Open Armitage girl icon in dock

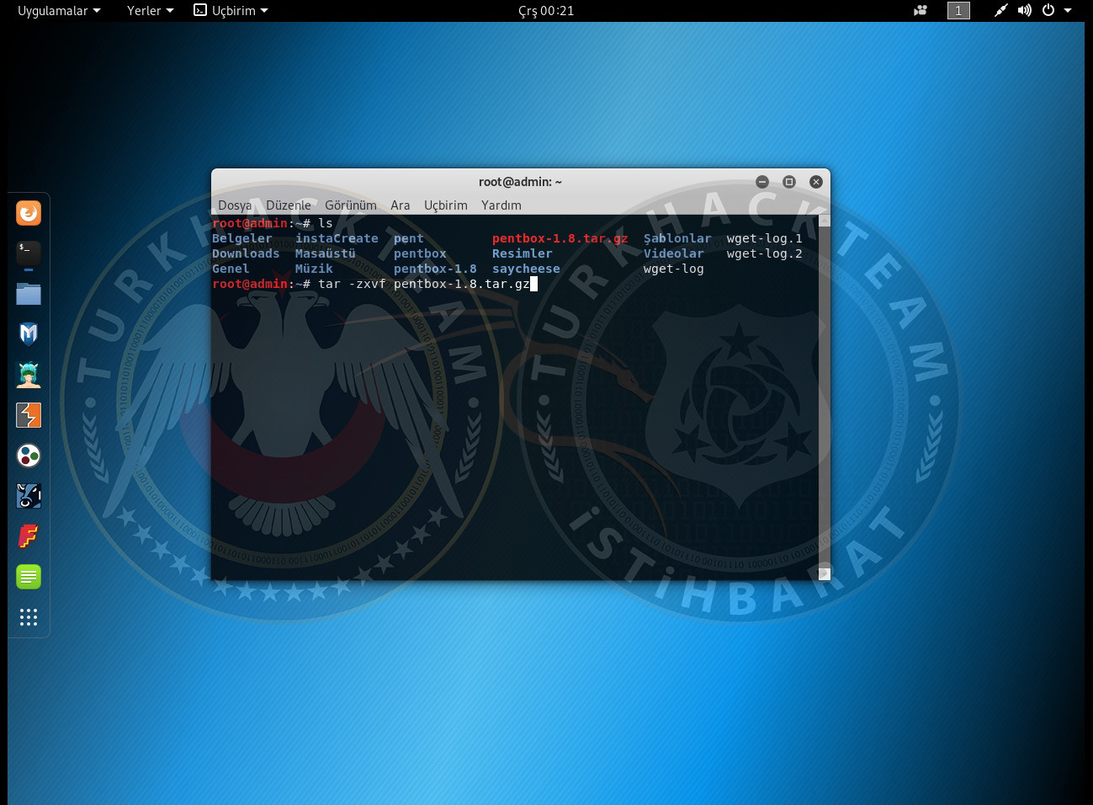[x=29, y=375]
